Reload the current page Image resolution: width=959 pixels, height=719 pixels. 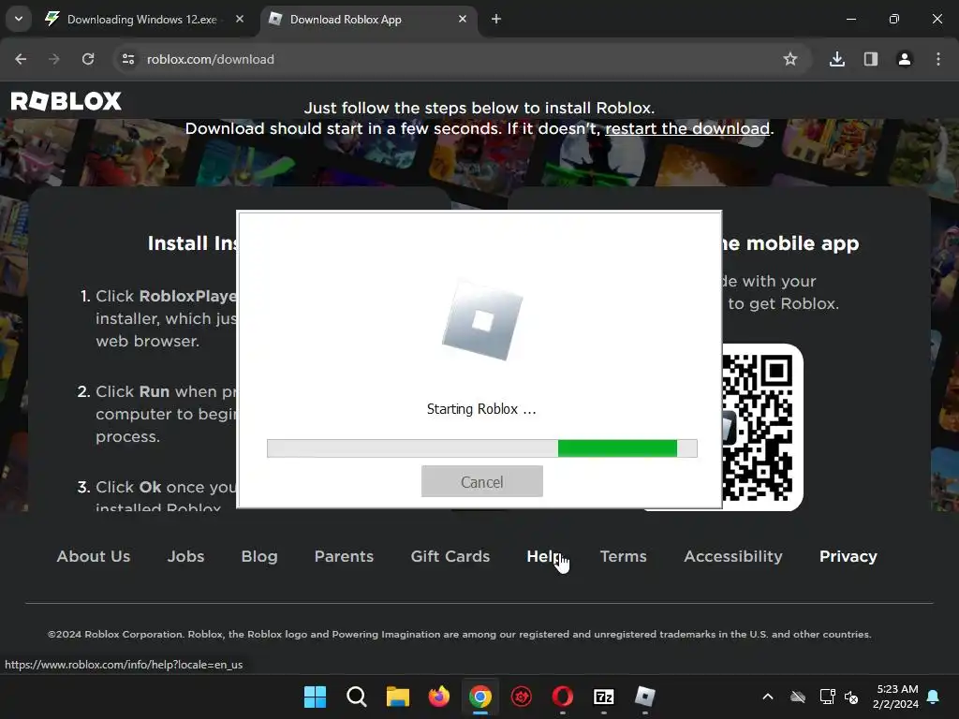[88, 59]
